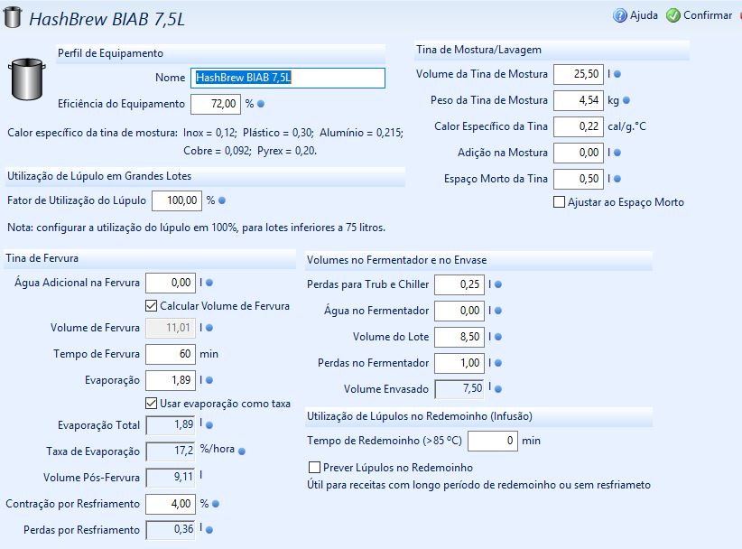
Task: Focus the Água no Fermentador field
Action: (459, 311)
